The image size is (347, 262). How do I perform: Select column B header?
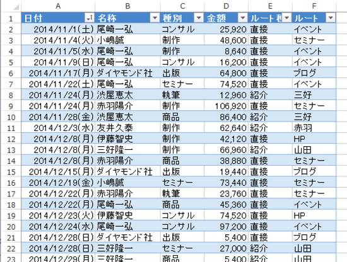coord(127,6)
